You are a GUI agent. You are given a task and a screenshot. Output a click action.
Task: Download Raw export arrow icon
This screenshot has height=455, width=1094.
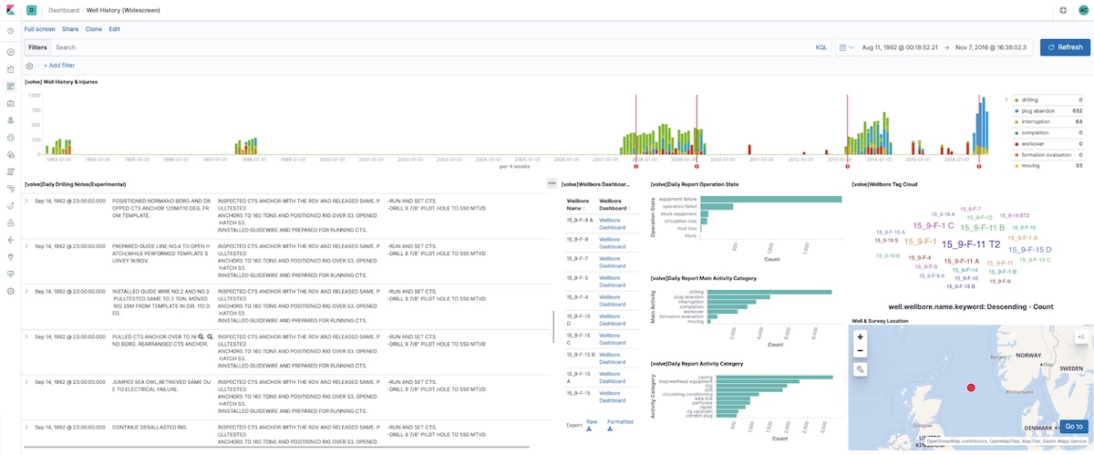[x=588, y=429]
